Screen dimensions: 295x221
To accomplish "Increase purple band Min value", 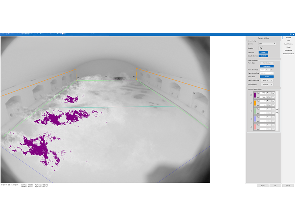I will 270,97.
